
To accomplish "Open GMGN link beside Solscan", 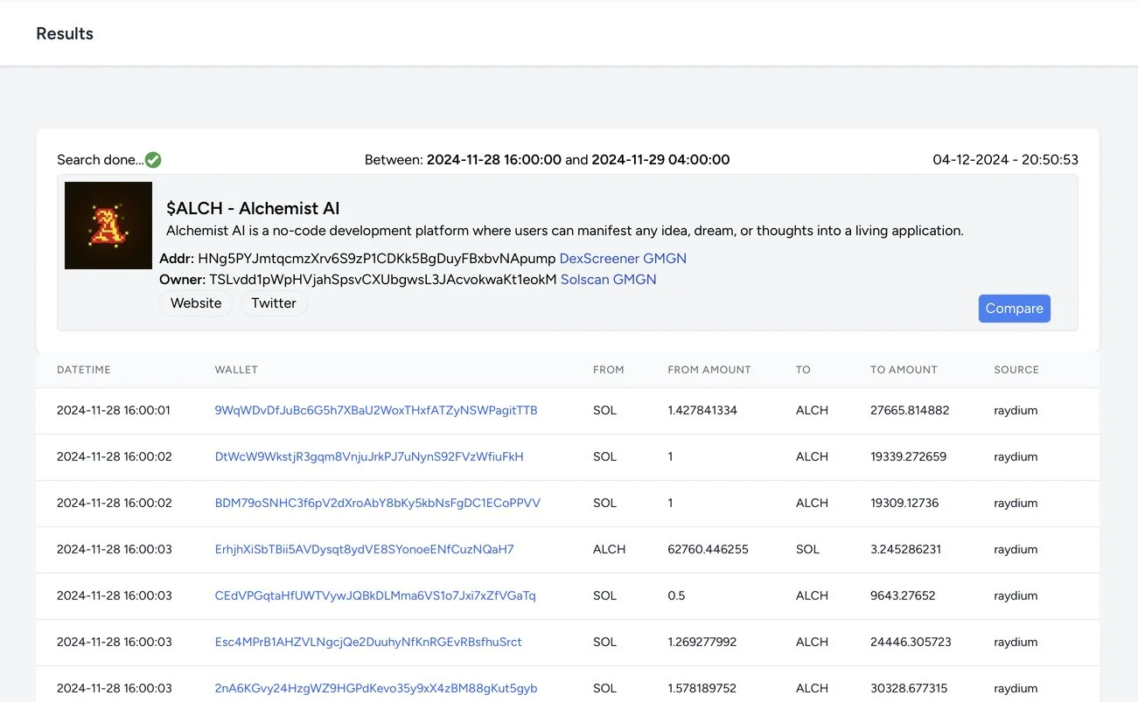I will point(635,280).
